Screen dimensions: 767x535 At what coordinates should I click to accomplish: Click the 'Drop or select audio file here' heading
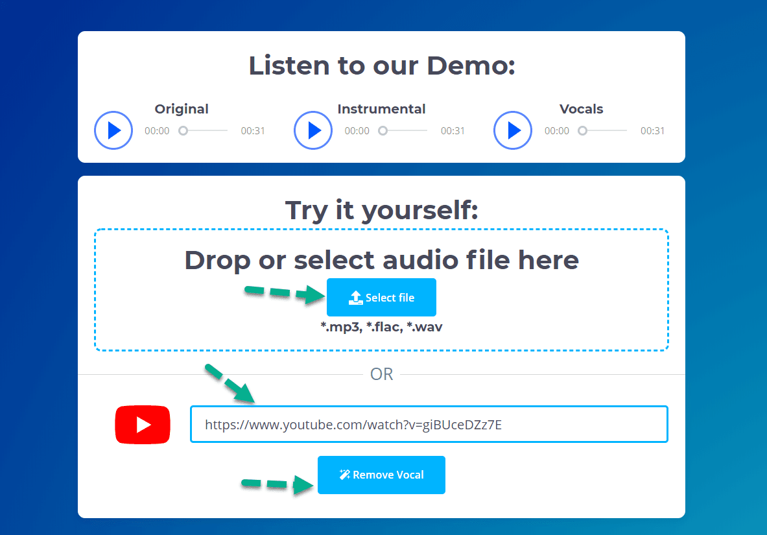tap(381, 260)
